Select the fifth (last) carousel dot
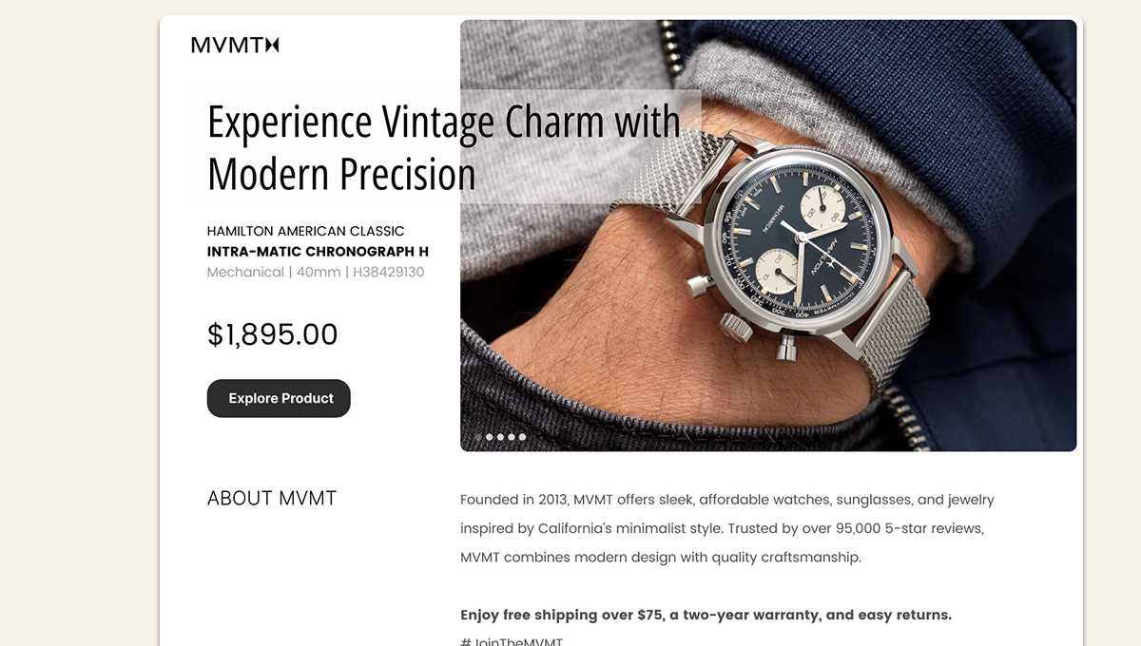1141x646 pixels. [x=522, y=437]
